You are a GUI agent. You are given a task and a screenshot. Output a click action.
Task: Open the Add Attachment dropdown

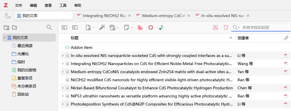pos(114,28)
